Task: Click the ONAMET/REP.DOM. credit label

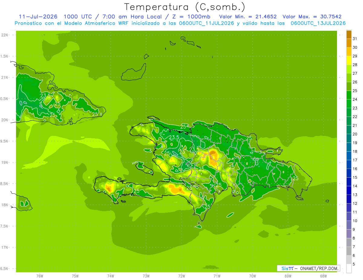Action: point(319,268)
